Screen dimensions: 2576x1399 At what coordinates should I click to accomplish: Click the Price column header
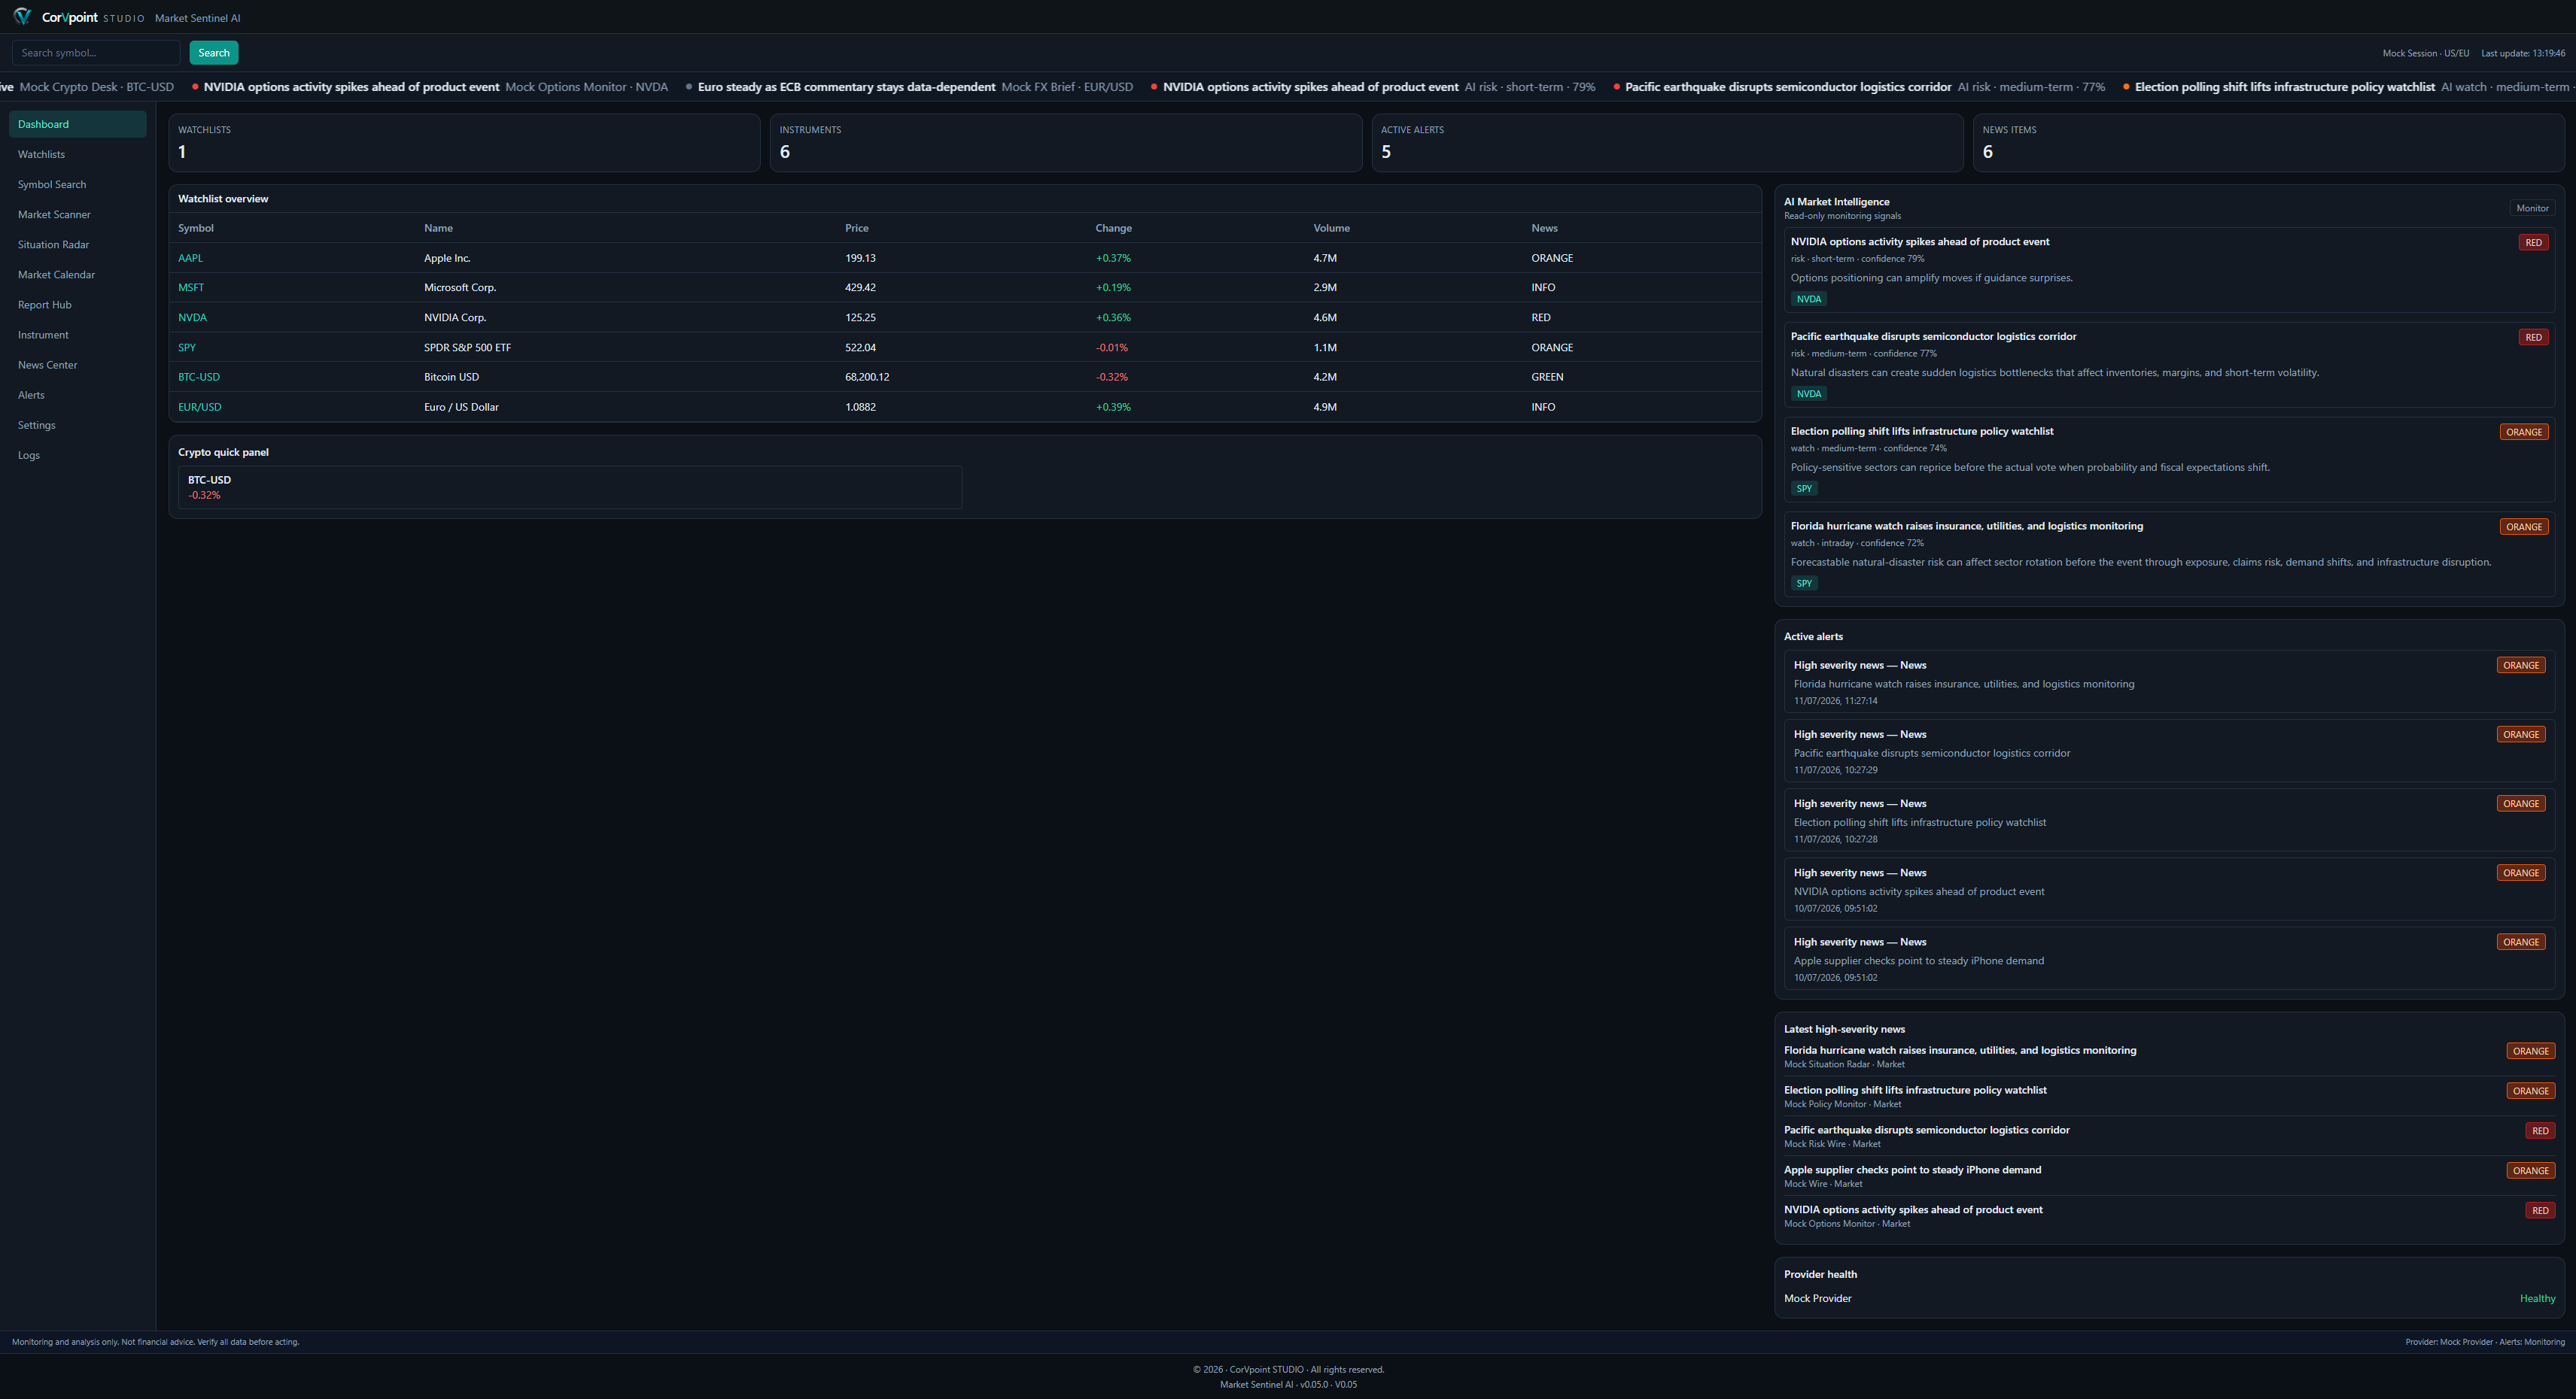[x=857, y=228]
